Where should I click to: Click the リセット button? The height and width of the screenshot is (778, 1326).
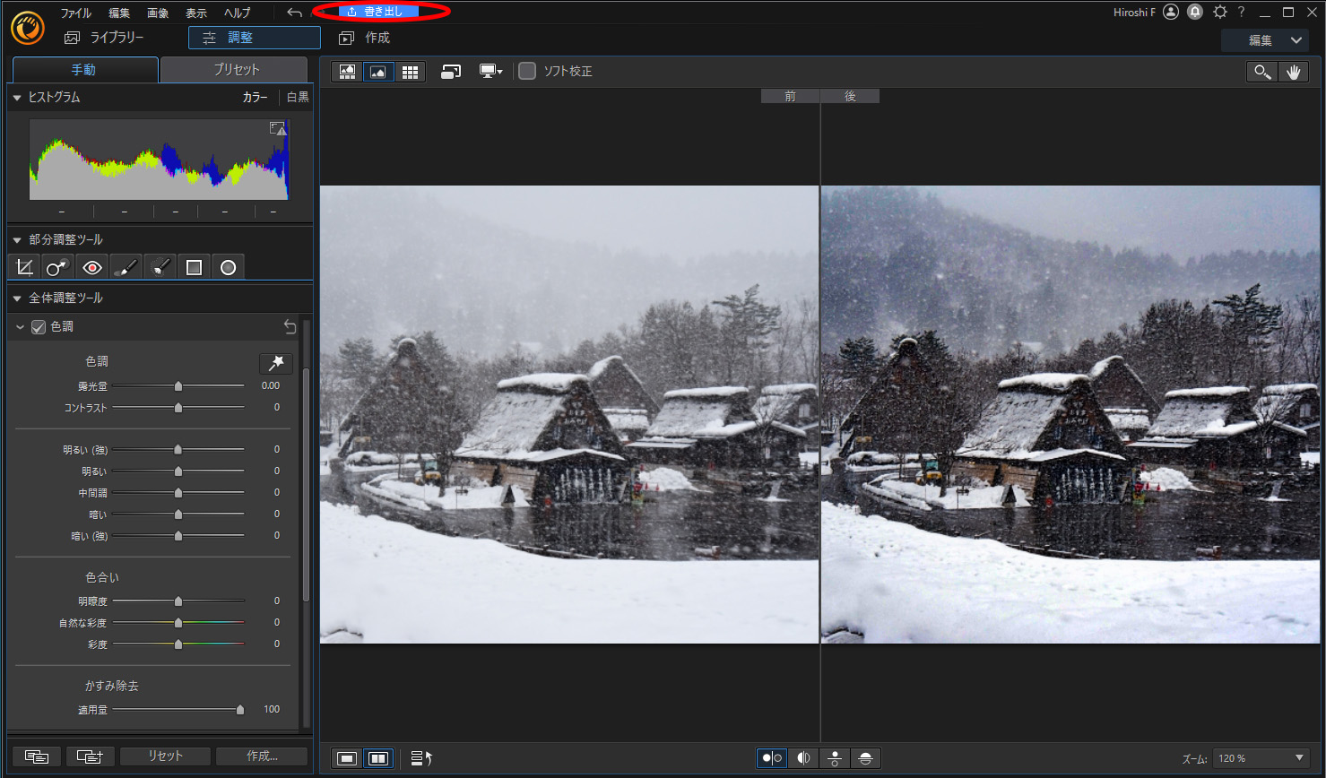pos(165,756)
